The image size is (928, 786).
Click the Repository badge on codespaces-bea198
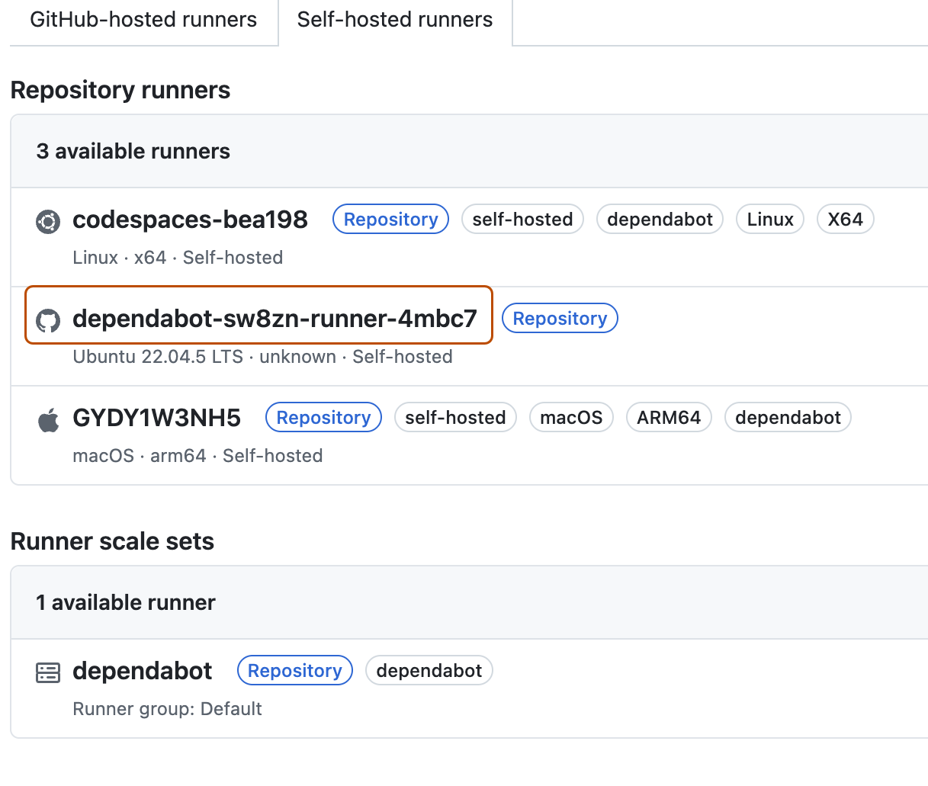(x=390, y=219)
